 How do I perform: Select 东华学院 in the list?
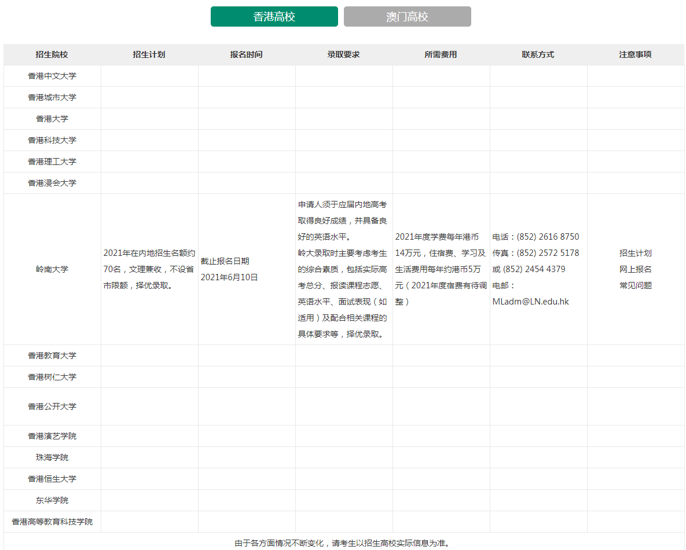(52, 501)
